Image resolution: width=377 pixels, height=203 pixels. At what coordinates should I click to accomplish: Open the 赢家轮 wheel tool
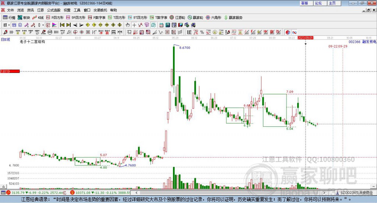[x=195, y=18]
